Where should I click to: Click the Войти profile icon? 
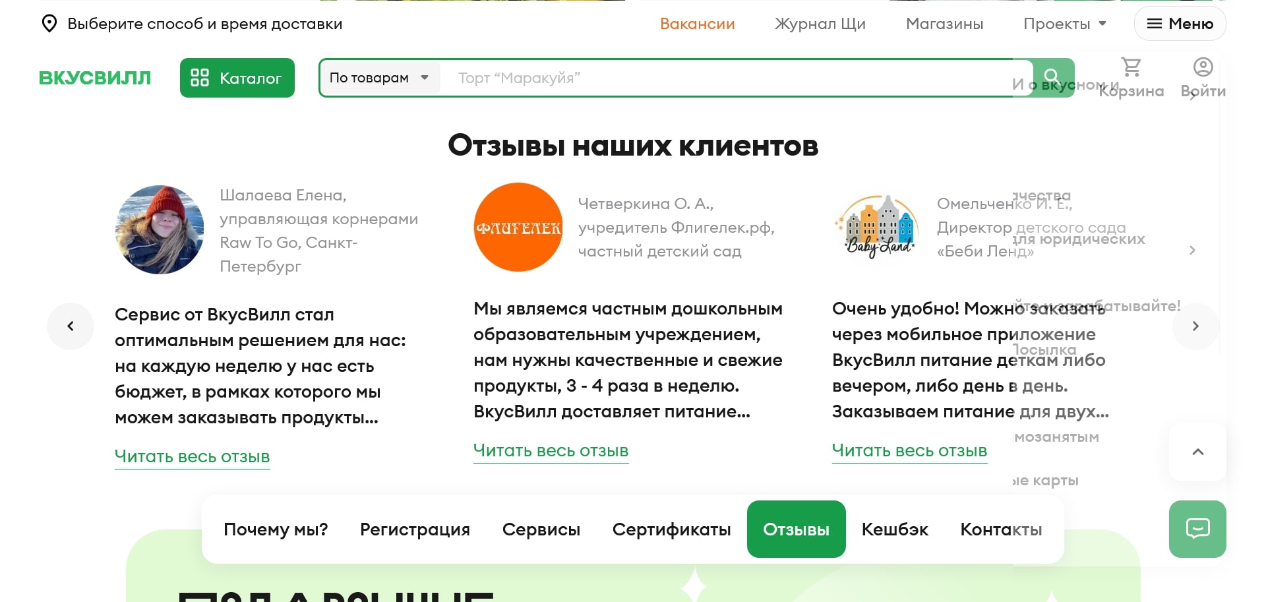coord(1202,67)
